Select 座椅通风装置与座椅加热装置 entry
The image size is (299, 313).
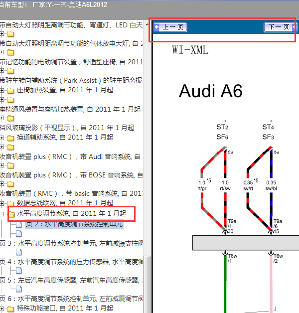[70, 109]
